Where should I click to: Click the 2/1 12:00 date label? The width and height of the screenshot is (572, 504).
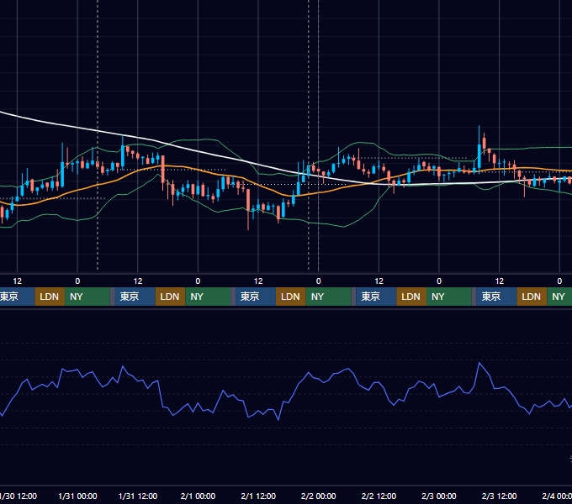point(258,496)
